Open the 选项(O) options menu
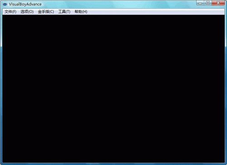The width and height of the screenshot is (227, 165). [x=27, y=12]
